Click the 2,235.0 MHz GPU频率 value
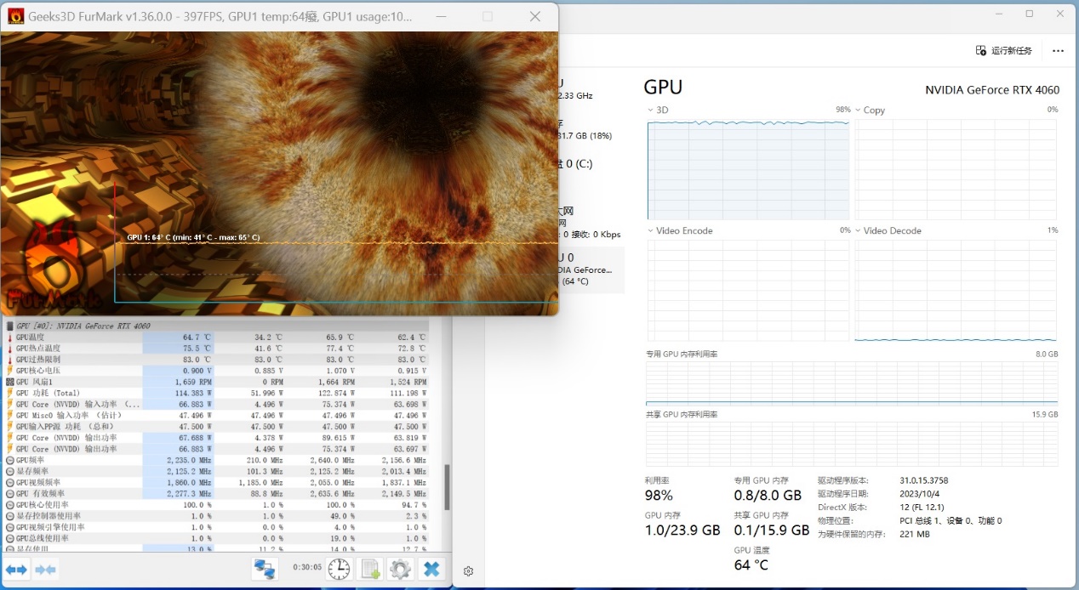The height and width of the screenshot is (590, 1079). pos(191,460)
